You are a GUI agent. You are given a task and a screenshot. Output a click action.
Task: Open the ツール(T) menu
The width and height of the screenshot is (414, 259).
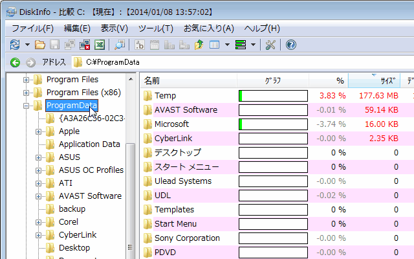tap(155, 28)
